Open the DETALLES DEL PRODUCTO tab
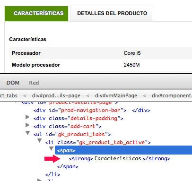This screenshot has height=181, width=192. point(111,14)
